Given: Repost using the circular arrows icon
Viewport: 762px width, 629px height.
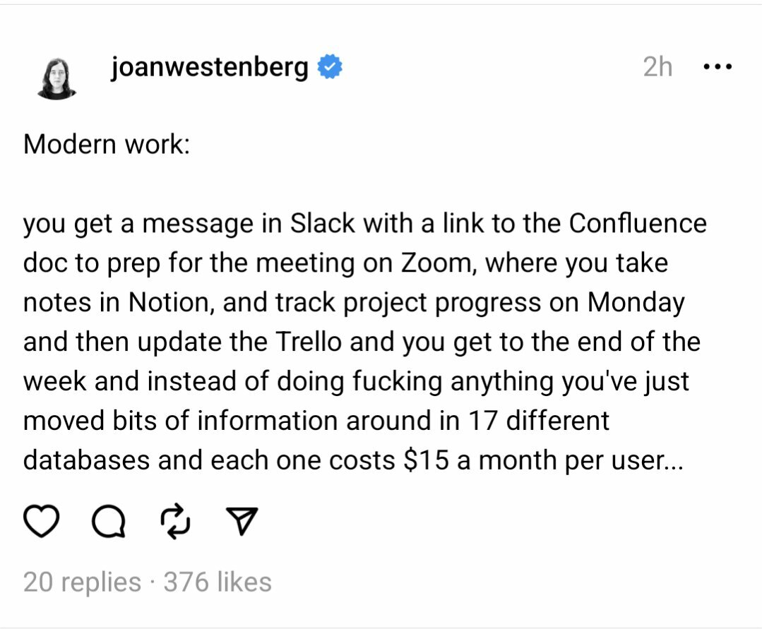Looking at the screenshot, I should [x=175, y=522].
